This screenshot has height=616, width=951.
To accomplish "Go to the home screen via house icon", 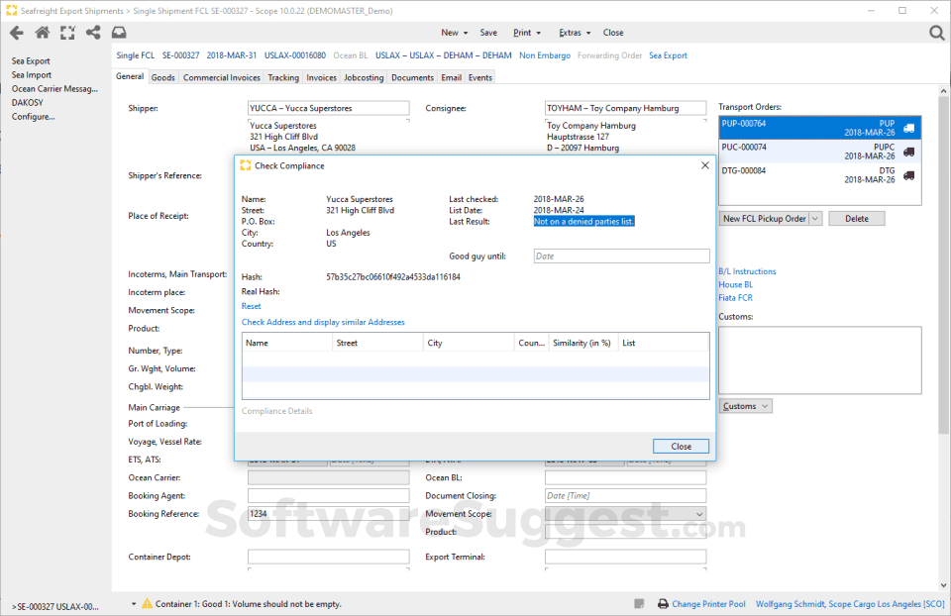I will pyautogui.click(x=41, y=32).
